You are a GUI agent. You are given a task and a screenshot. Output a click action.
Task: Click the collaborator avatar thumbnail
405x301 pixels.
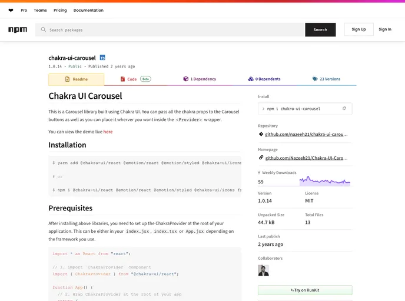(x=264, y=270)
